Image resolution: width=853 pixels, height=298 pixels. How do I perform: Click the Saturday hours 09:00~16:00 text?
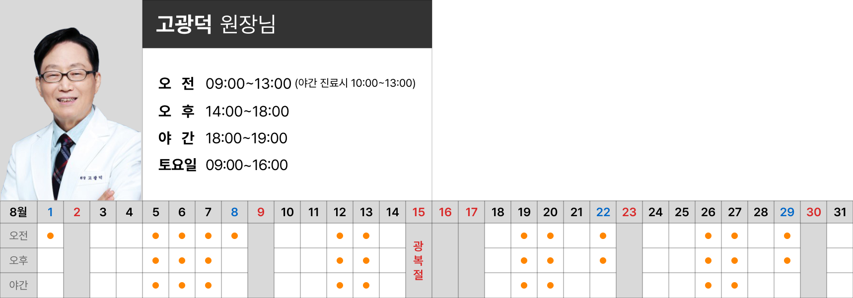point(247,165)
